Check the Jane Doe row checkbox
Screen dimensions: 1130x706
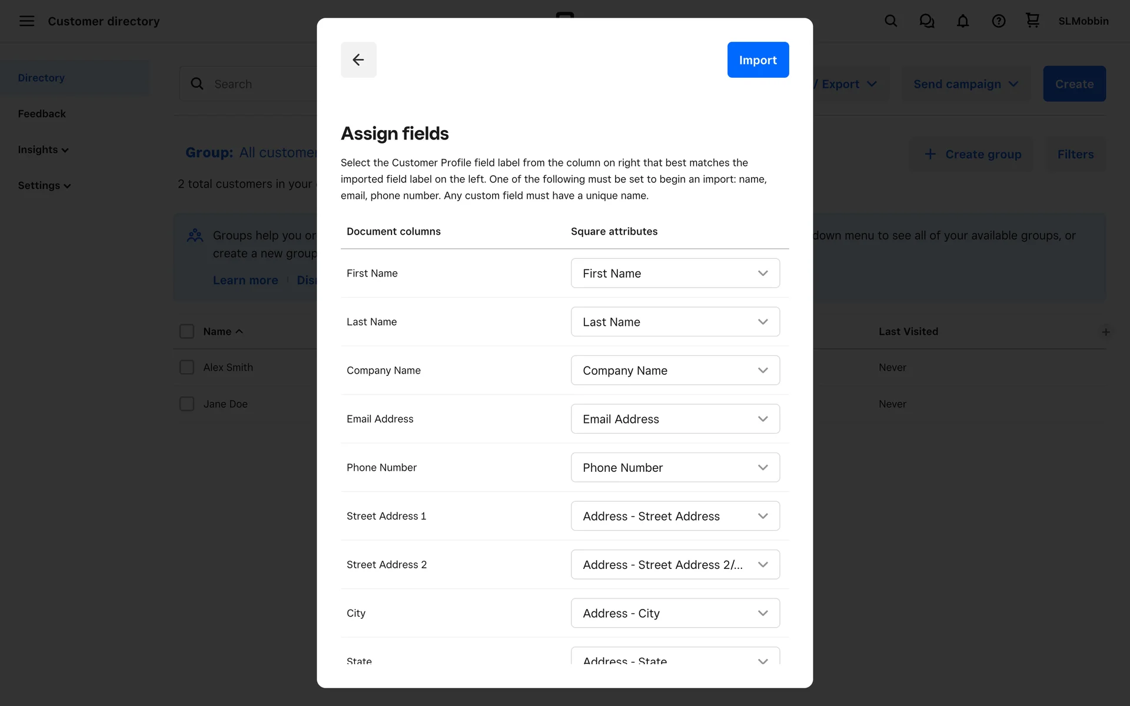click(187, 404)
